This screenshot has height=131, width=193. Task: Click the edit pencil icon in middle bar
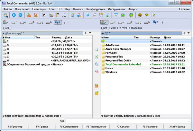point(96,57)
